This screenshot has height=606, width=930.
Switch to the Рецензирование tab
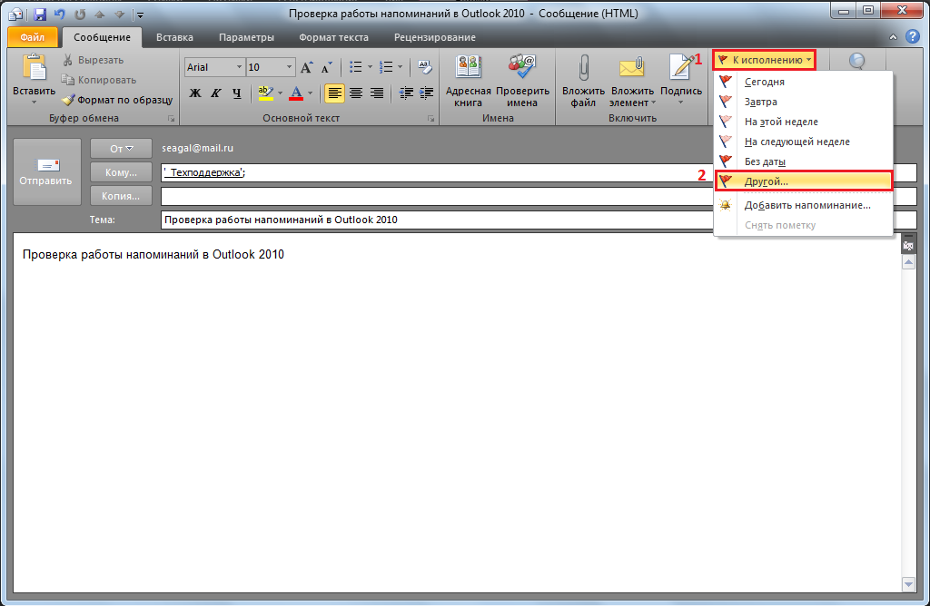435,37
